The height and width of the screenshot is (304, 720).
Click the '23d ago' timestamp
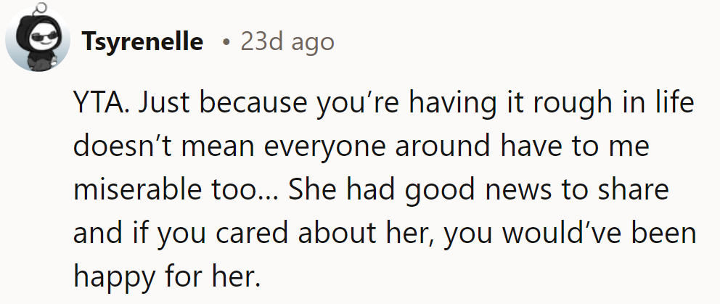tap(287, 42)
